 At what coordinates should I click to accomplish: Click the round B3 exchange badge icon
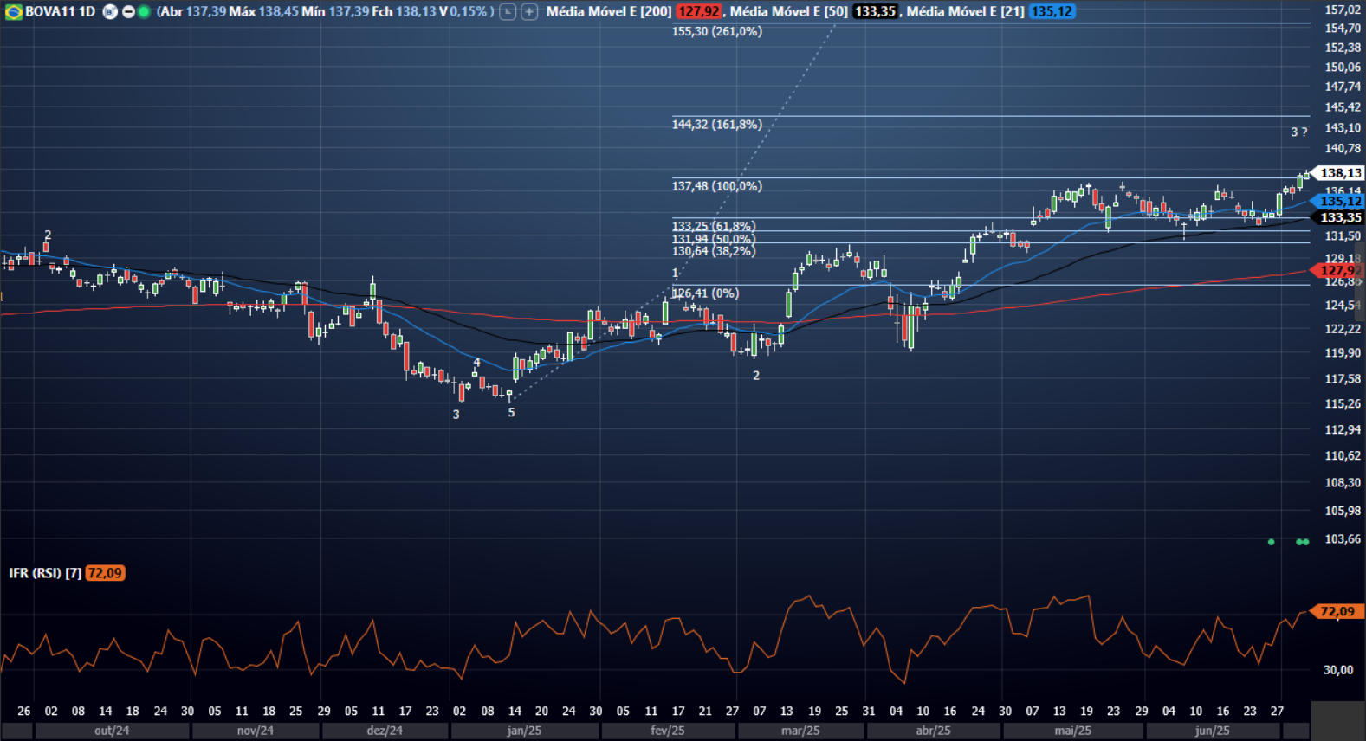tap(110, 12)
